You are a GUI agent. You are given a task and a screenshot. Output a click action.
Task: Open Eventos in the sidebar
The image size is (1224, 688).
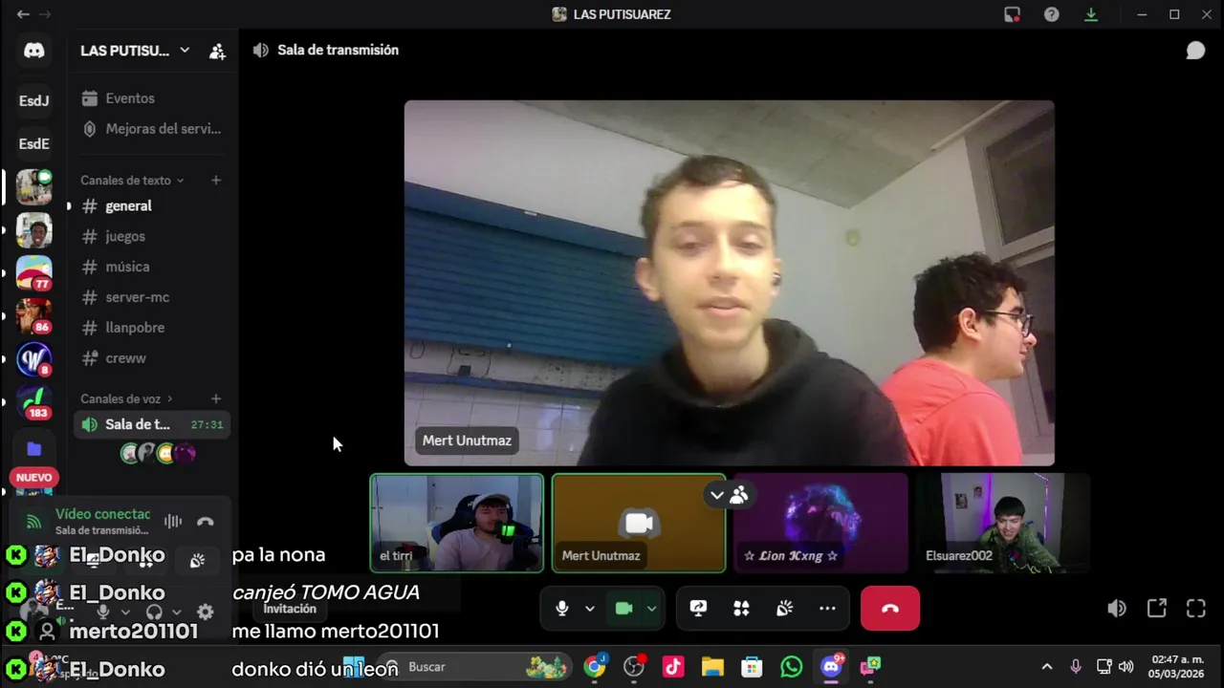[153, 98]
